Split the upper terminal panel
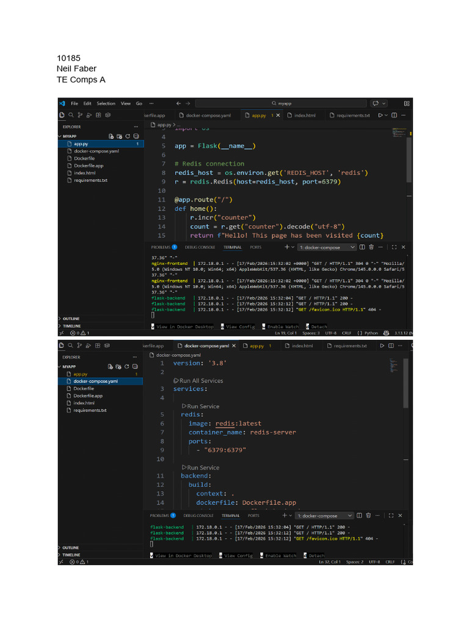 (362, 247)
